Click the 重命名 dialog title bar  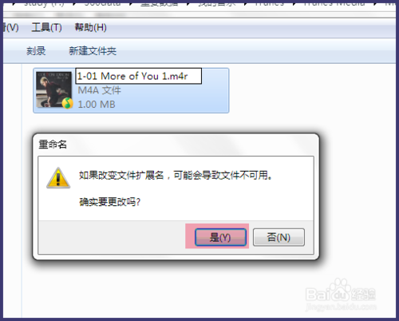[176, 145]
